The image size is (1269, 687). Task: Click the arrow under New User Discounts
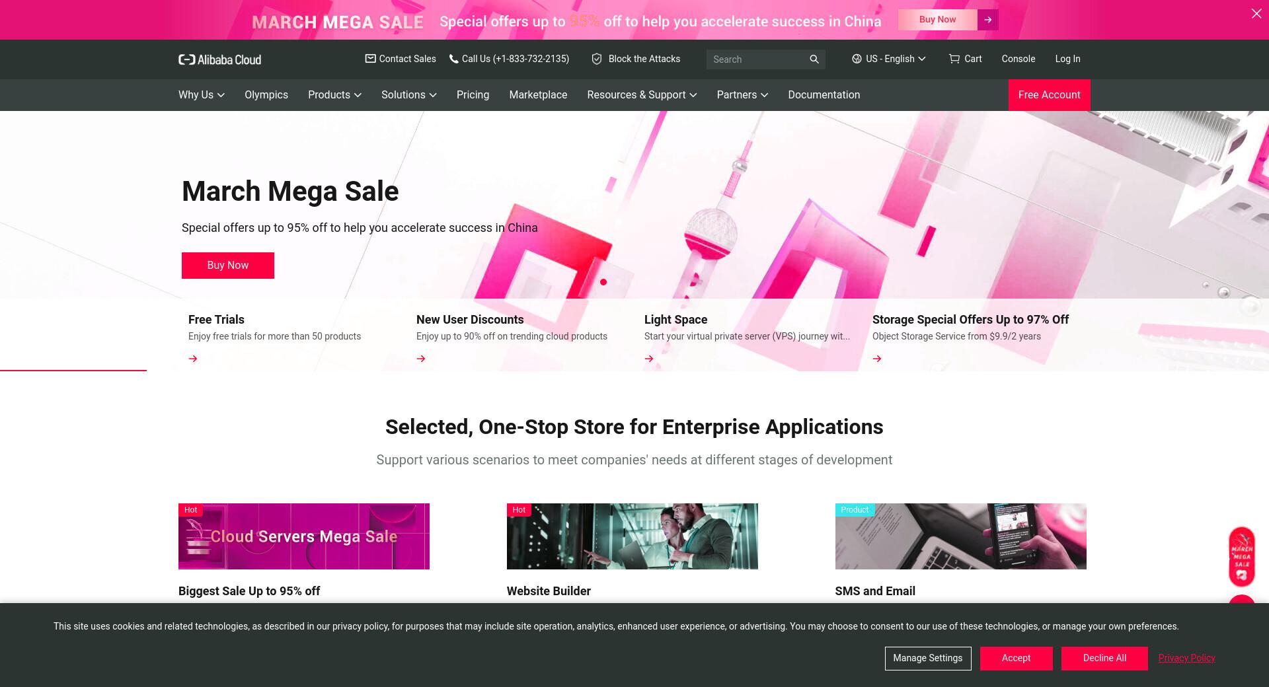click(x=421, y=359)
